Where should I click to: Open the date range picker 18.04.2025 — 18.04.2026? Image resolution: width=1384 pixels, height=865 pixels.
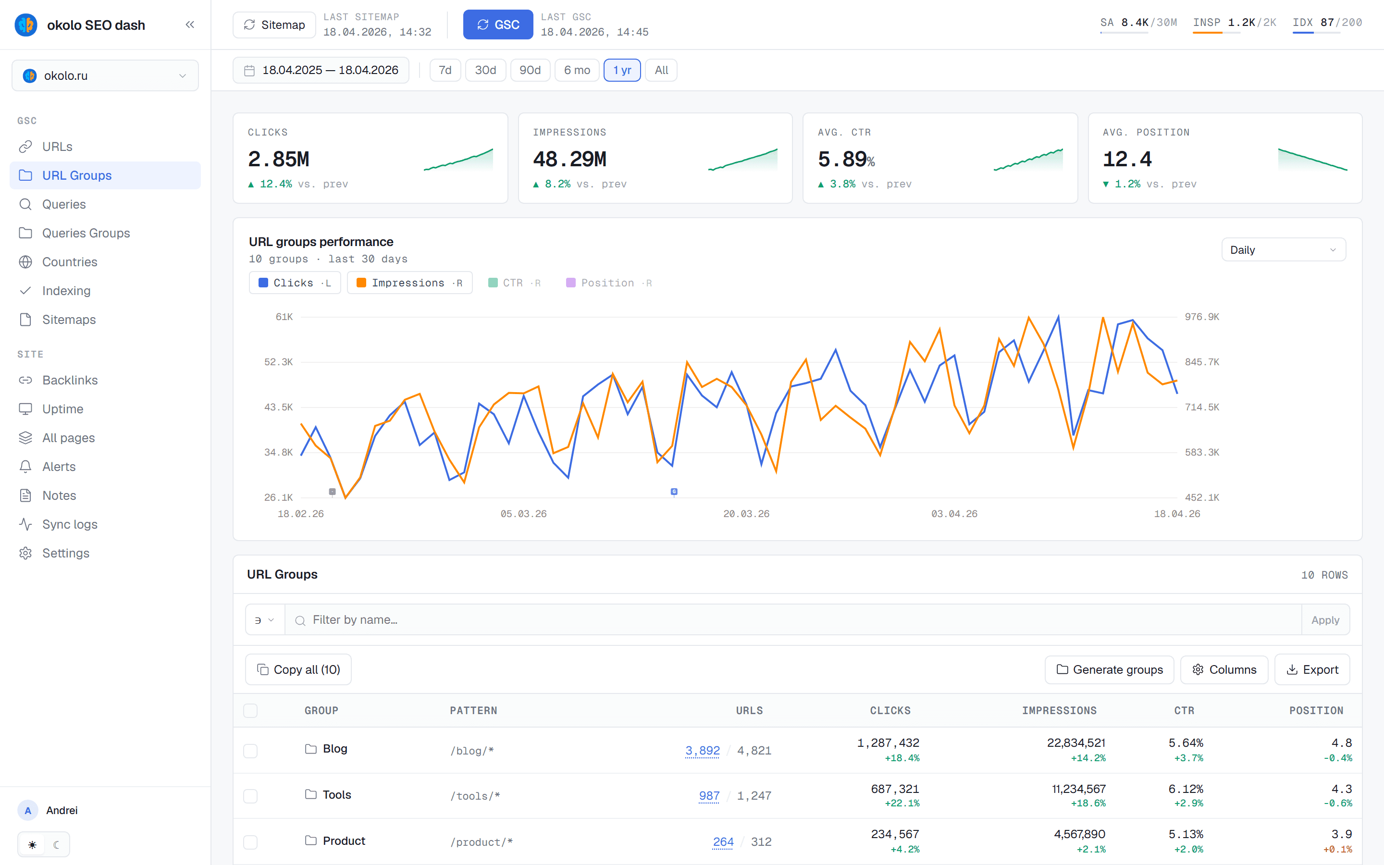(321, 70)
